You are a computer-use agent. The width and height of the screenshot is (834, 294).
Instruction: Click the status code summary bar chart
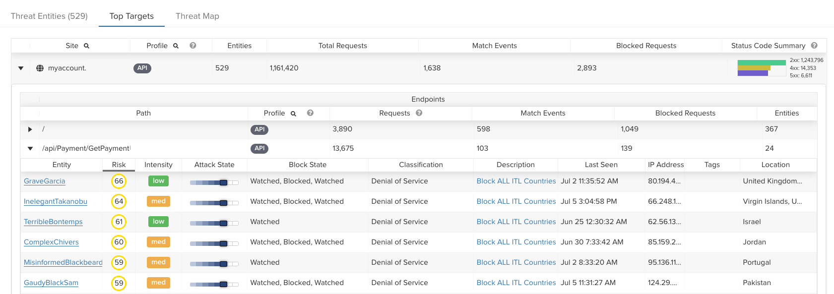point(761,68)
